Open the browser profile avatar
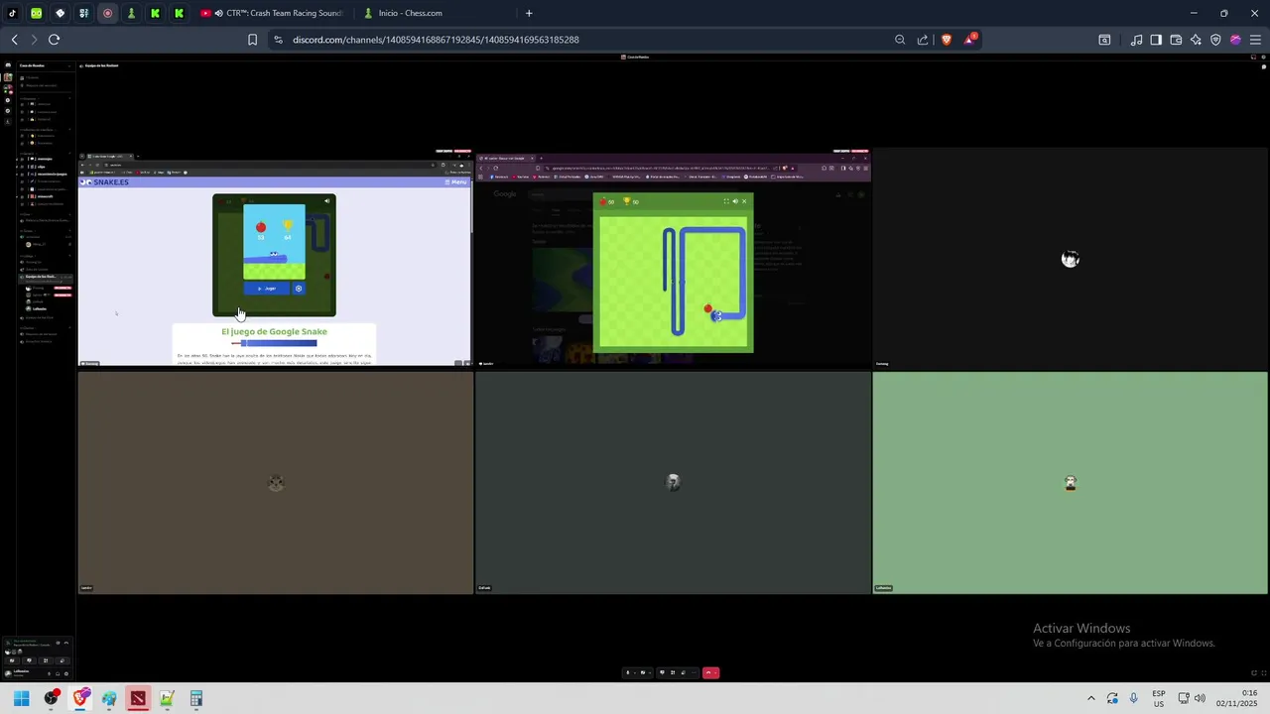 click(1235, 40)
